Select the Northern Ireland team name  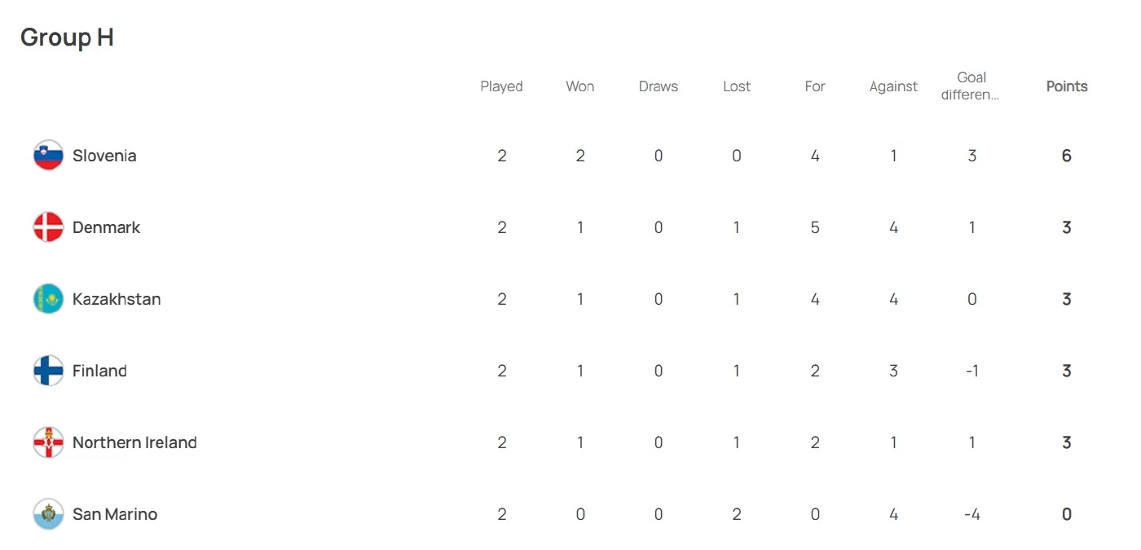tap(134, 442)
